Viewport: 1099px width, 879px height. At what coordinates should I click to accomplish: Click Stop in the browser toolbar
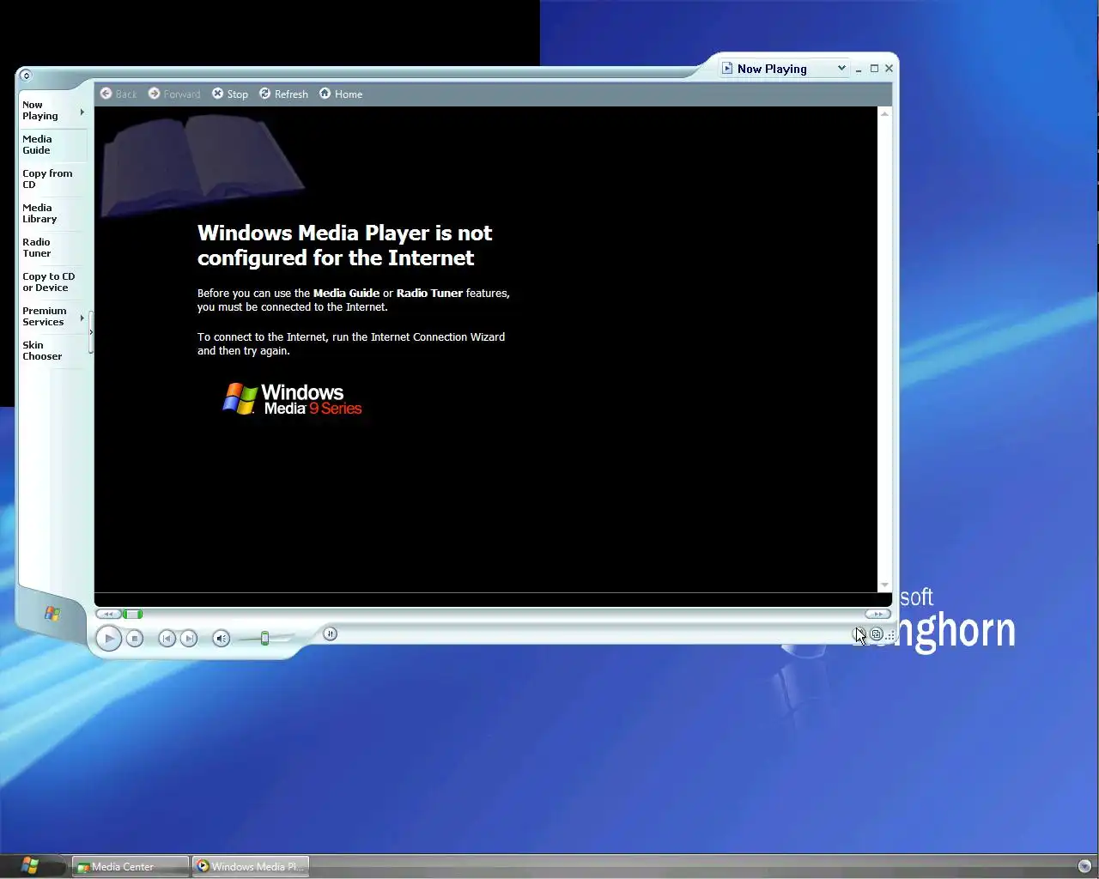[x=230, y=94]
